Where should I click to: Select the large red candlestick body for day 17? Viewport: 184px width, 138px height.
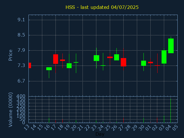click(x=55, y=59)
